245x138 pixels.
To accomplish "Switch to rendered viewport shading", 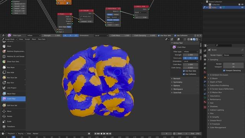I will pyautogui.click(x=197, y=39).
